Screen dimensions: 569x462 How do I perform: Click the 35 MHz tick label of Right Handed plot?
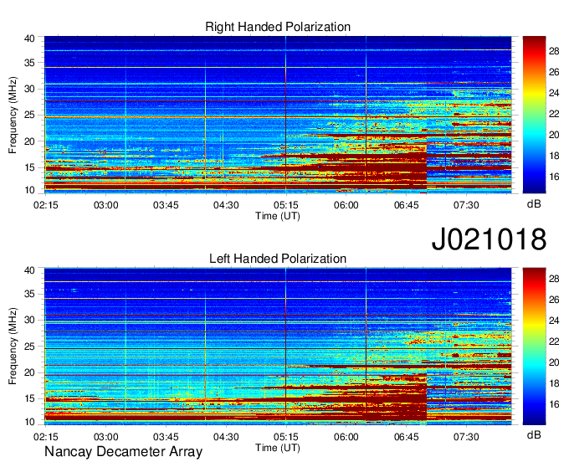pos(29,63)
